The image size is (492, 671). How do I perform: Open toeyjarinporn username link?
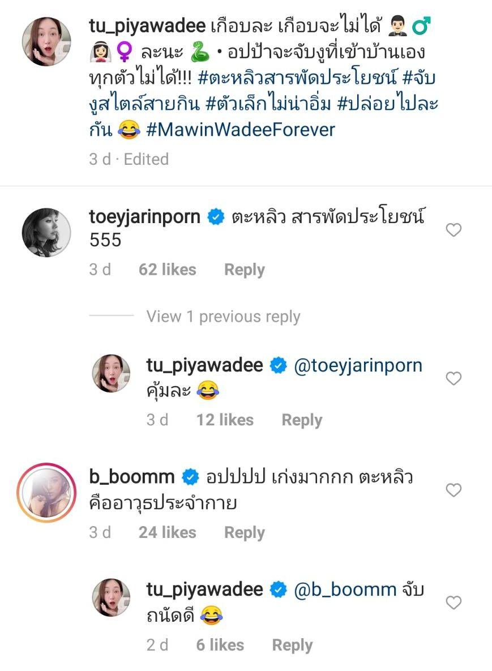pyautogui.click(x=144, y=216)
